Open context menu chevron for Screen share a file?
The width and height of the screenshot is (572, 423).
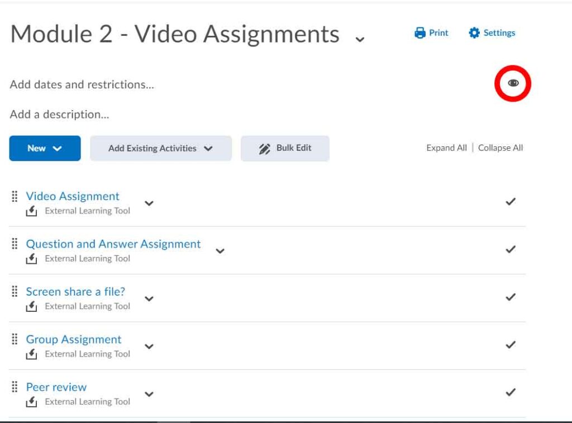point(149,298)
